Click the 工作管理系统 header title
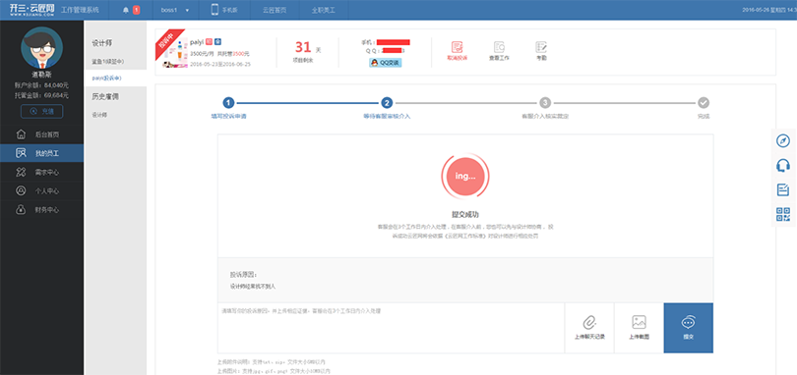 [80, 10]
